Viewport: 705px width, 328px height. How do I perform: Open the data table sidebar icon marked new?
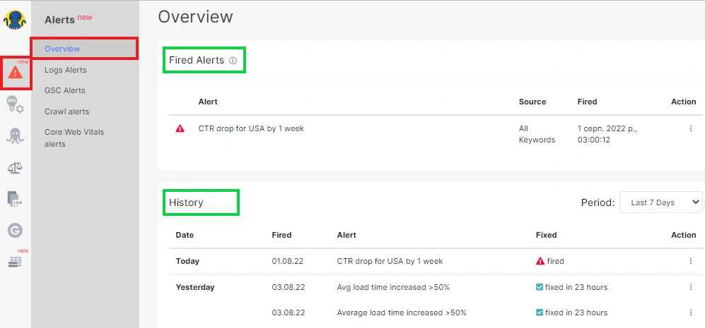(15, 262)
